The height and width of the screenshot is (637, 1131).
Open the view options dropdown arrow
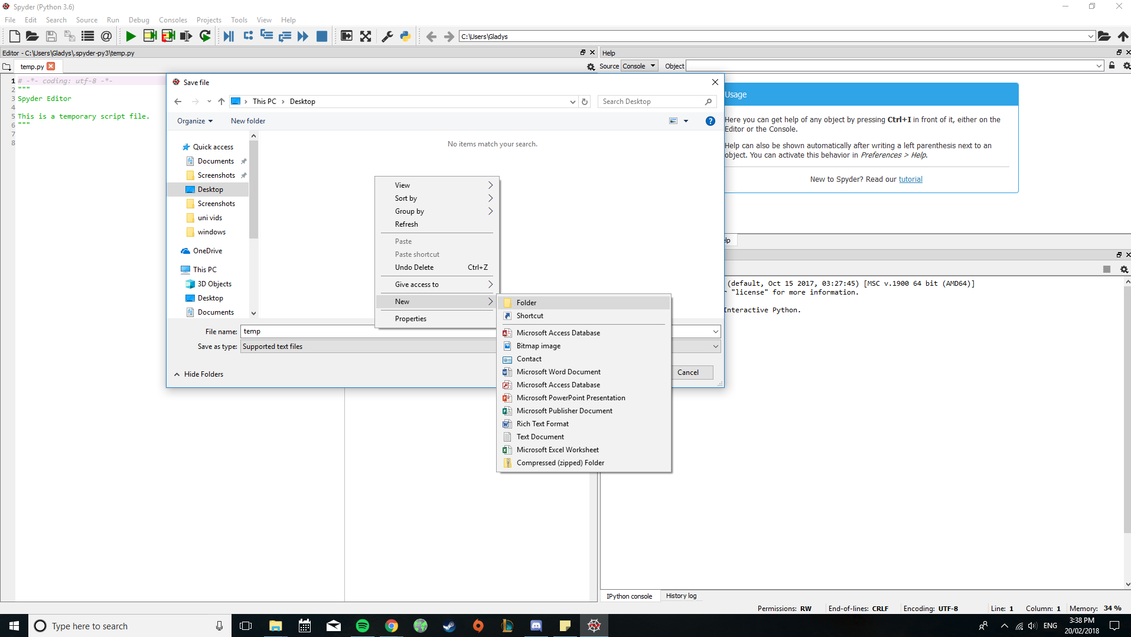point(686,121)
